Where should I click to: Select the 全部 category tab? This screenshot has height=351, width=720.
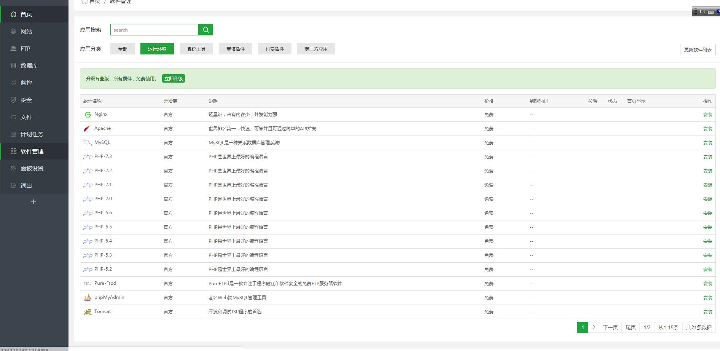123,49
